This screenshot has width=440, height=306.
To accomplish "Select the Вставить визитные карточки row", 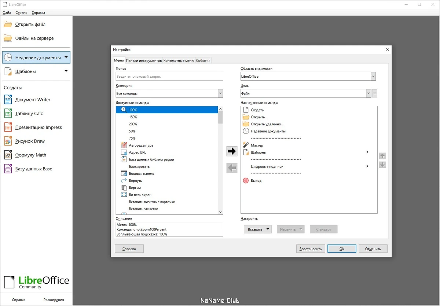I will click(x=167, y=202).
